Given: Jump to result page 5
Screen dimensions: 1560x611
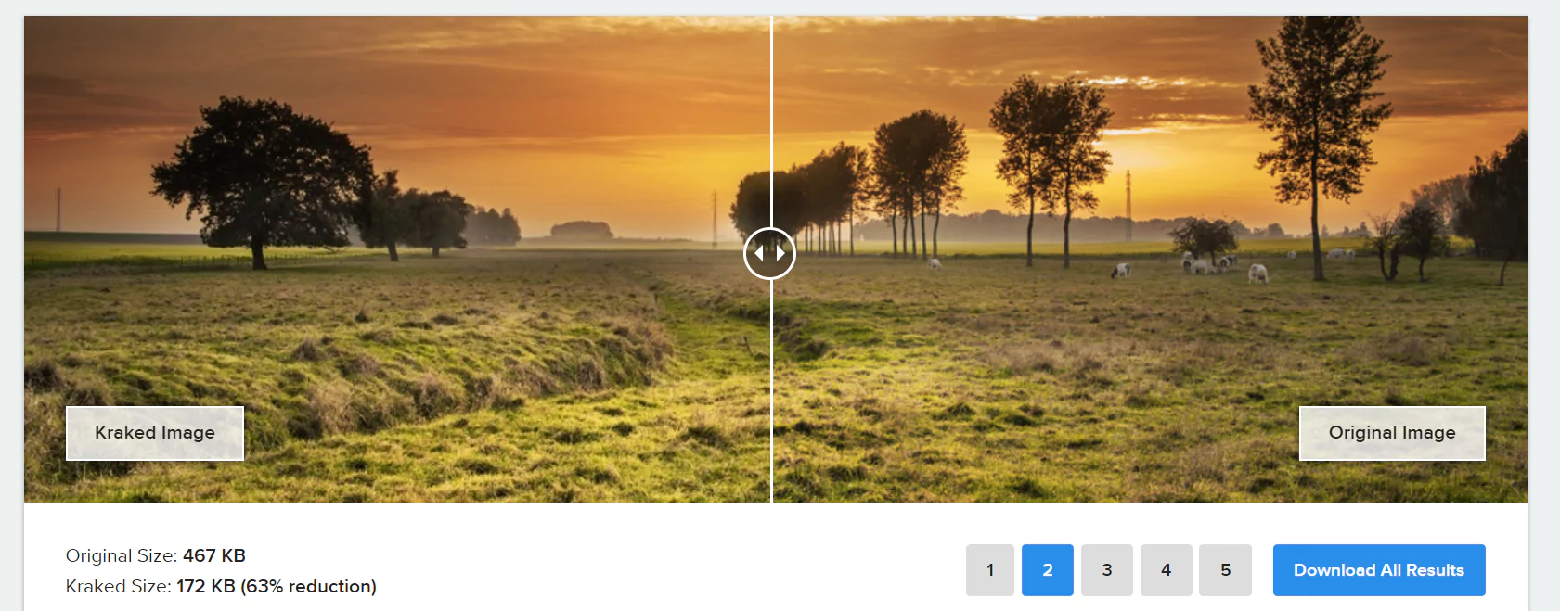Looking at the screenshot, I should tap(1226, 570).
